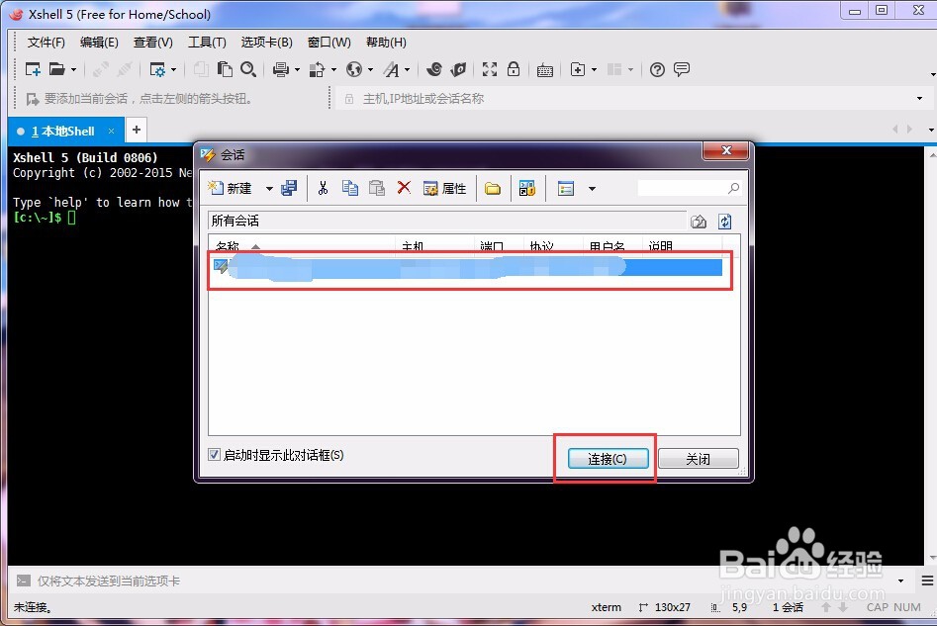Click the 仅将文本发送到当前选项卡 compose bar
The width and height of the screenshot is (937, 626).
click(454, 581)
